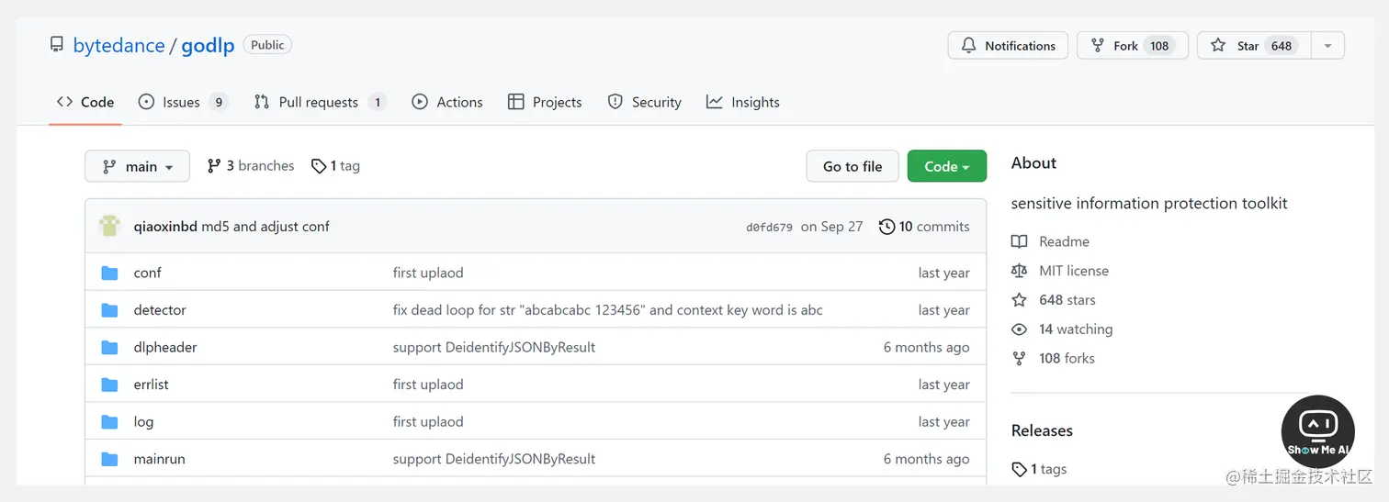Screen dimensions: 1389x502
Task: Toggle Star on the repository
Action: (1247, 46)
